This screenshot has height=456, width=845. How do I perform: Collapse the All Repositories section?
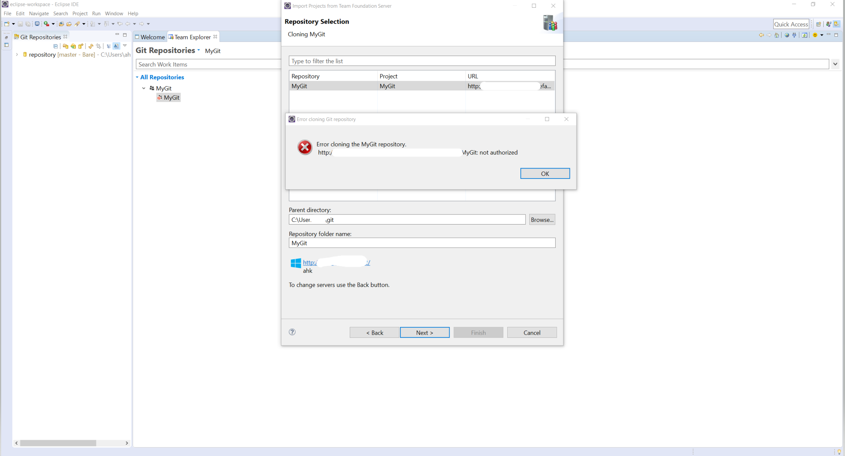[x=137, y=77]
